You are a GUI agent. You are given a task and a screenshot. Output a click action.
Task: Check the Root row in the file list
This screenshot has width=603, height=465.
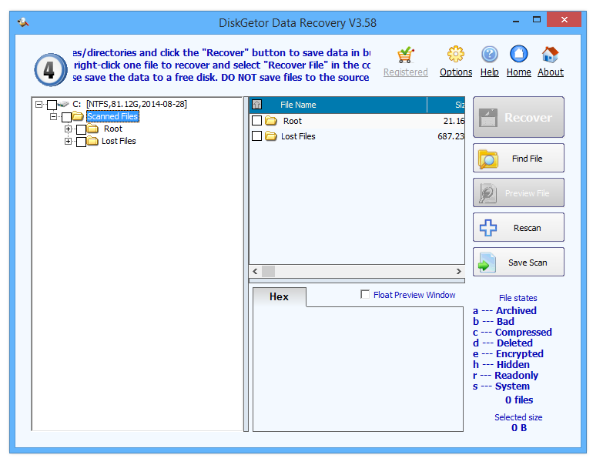pos(257,121)
